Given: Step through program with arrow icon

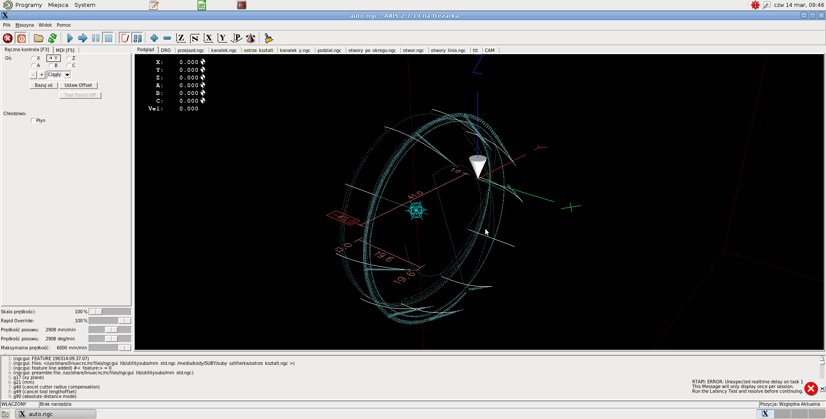Looking at the screenshot, I should pyautogui.click(x=83, y=38).
